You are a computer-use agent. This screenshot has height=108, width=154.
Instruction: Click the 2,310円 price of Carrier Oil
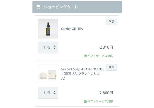pos(106,47)
